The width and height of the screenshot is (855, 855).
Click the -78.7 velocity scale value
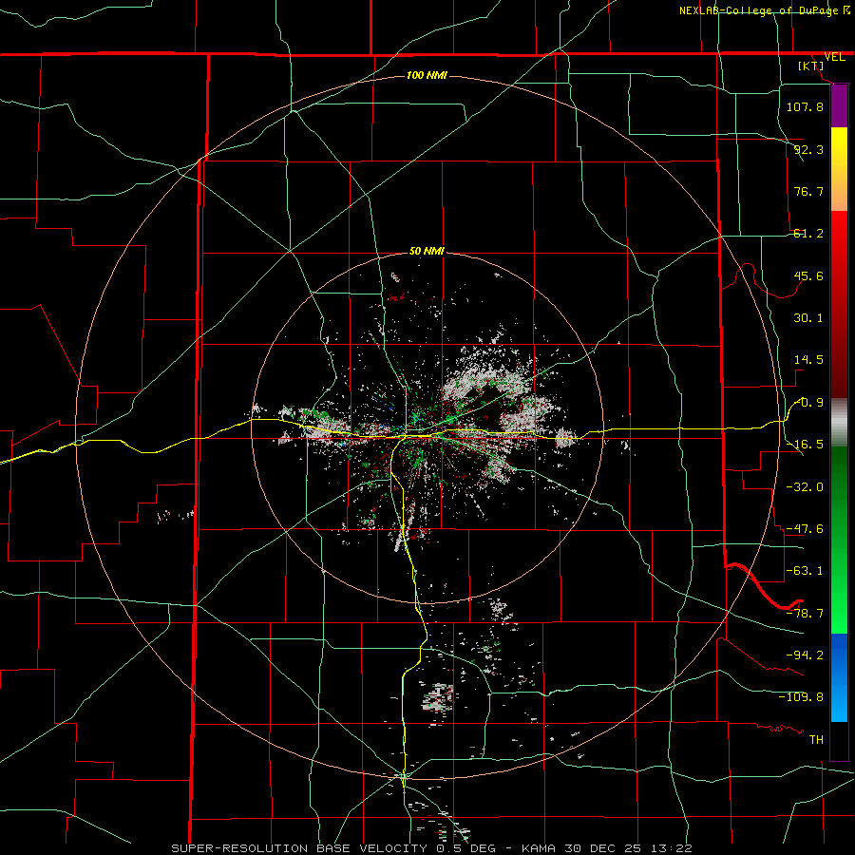(805, 614)
